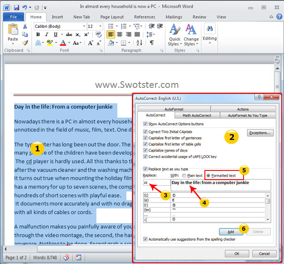
Task: Expand the Paste options arrow
Action: pos(13,43)
